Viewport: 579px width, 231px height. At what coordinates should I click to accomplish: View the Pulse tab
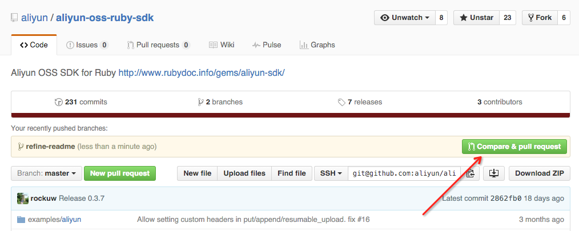point(266,44)
